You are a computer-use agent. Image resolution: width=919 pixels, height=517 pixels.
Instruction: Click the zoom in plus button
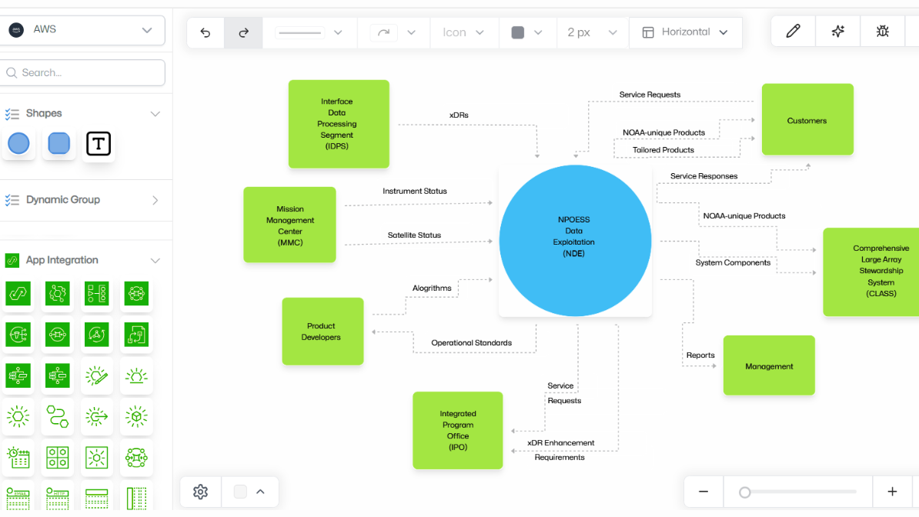tap(892, 492)
